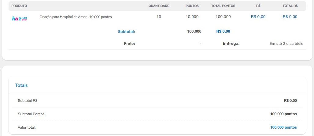Select the PRODUTO column header
Screen dimensions: 314x136
[x=19, y=6]
